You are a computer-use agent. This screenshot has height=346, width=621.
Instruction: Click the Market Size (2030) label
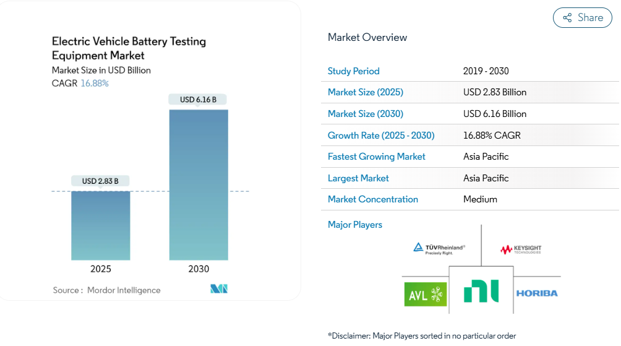[366, 114]
